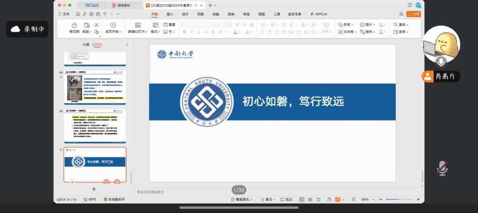Image resolution: width=478 pixels, height=213 pixels.
Task: Click the Reset (重置) slide button
Action: click(x=169, y=25)
